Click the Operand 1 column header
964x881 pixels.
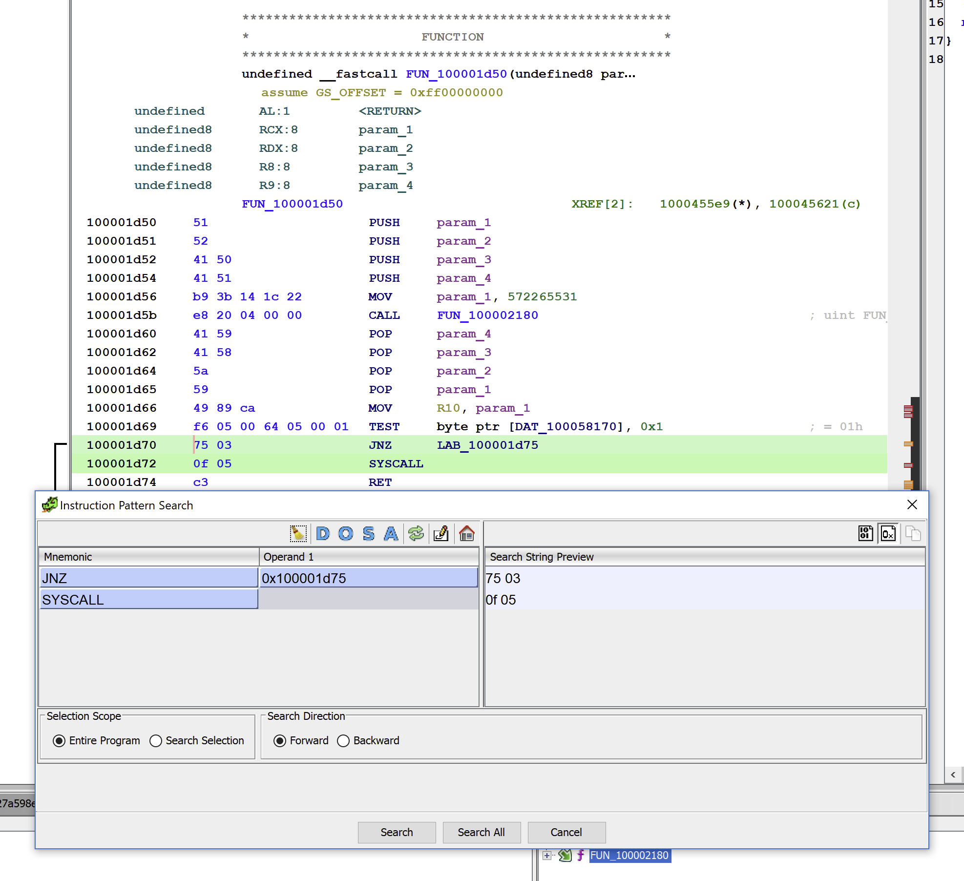coord(369,557)
